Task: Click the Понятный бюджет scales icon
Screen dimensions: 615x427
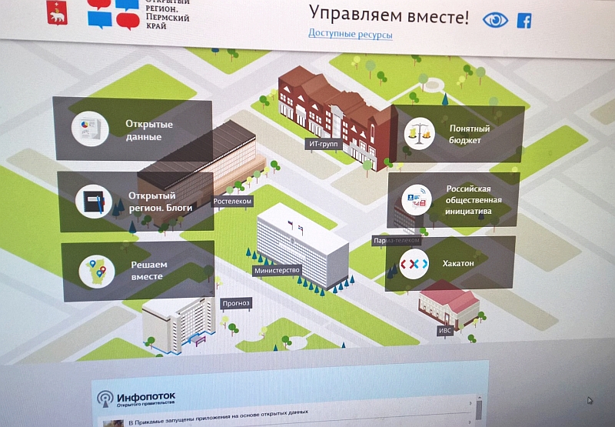Action: (420, 133)
